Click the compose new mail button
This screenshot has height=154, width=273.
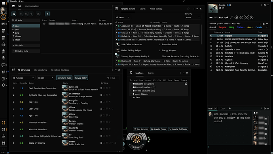tap(14, 14)
